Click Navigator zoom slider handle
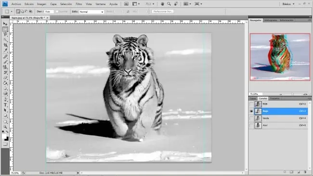 click(292, 94)
